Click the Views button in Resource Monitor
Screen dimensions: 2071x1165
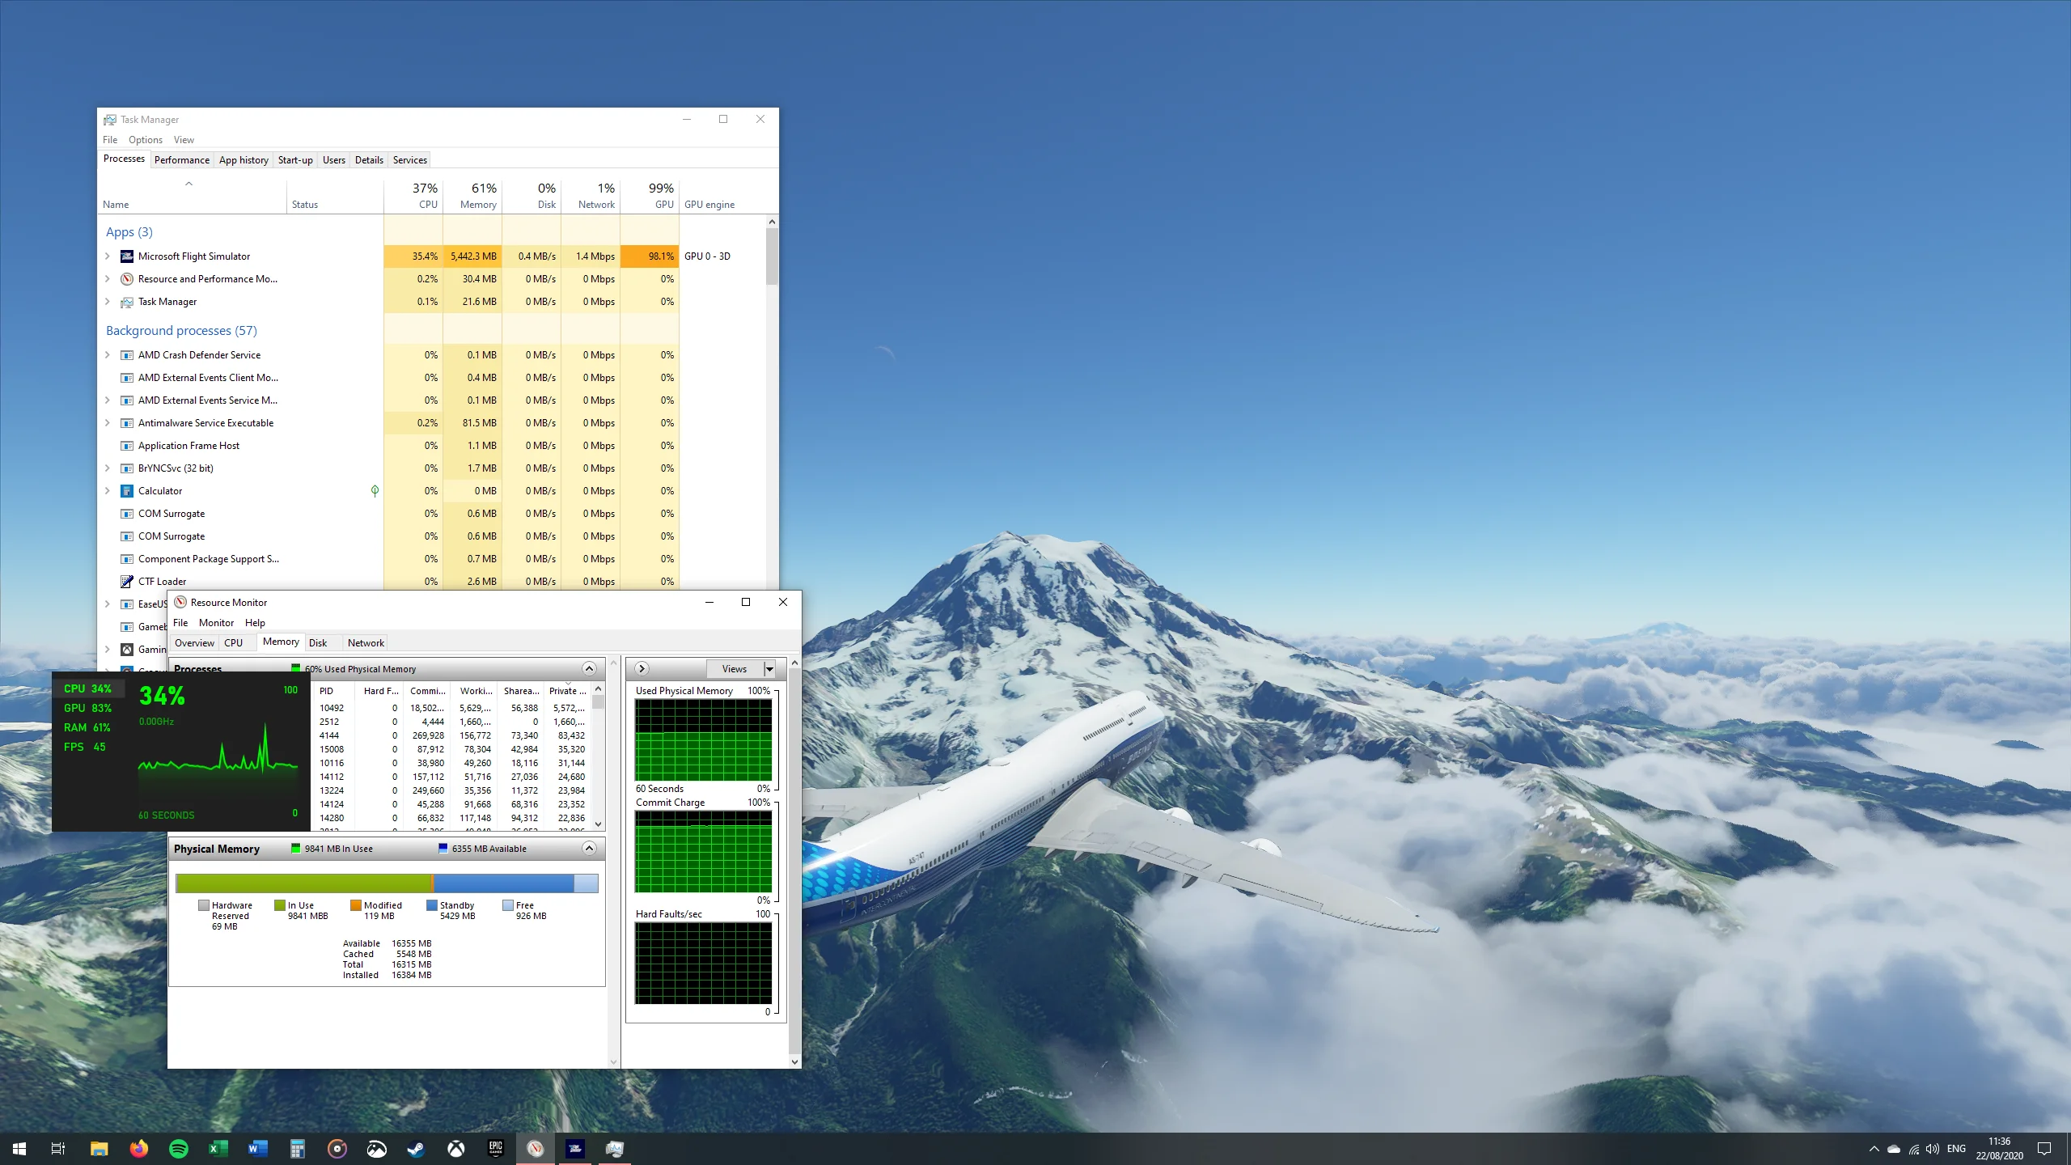pyautogui.click(x=735, y=669)
